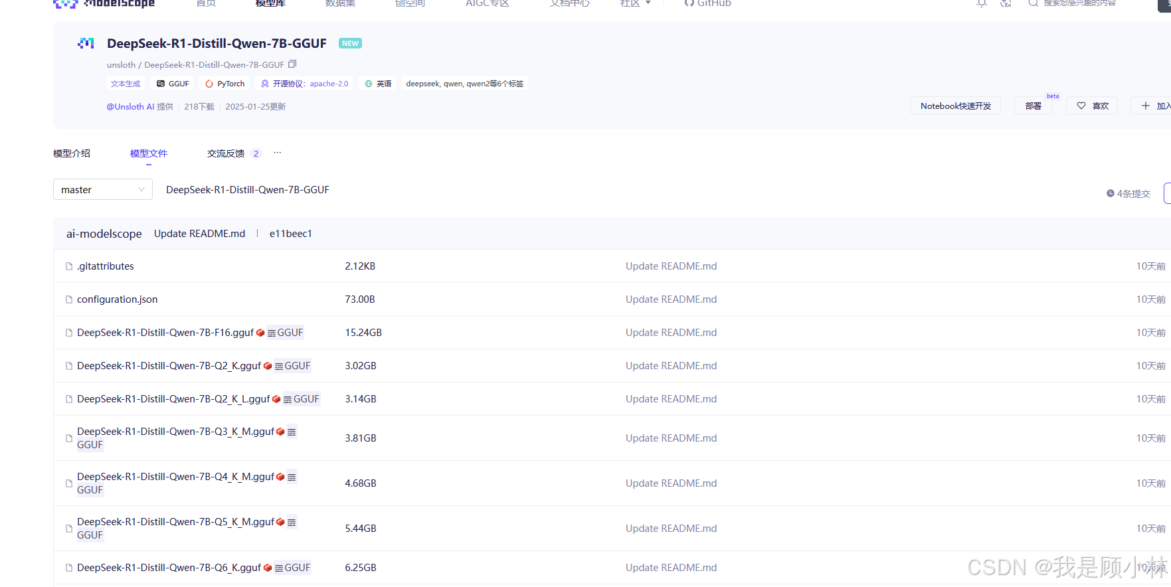Click the 部署 beta button

coord(1034,106)
